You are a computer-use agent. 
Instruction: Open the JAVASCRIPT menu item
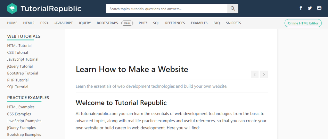tap(63, 23)
